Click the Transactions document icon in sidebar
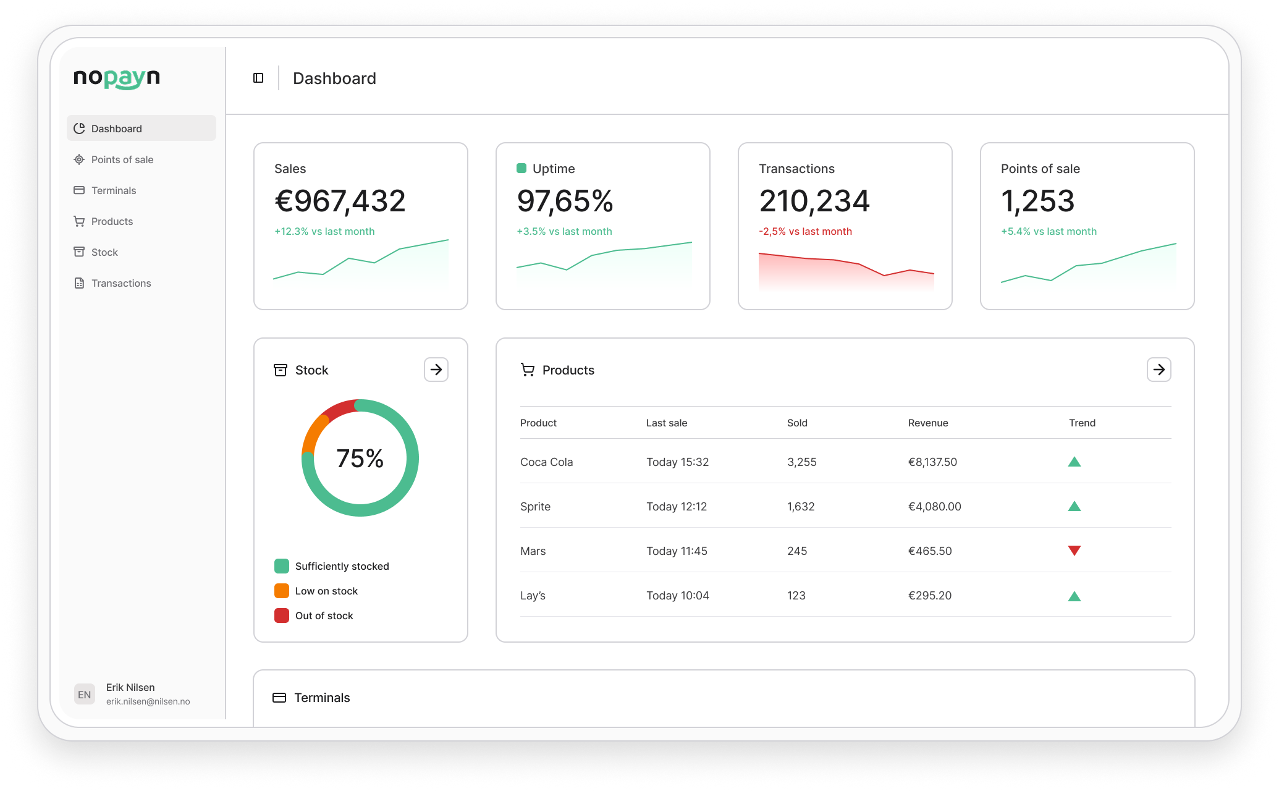This screenshot has width=1279, height=791. tap(79, 283)
